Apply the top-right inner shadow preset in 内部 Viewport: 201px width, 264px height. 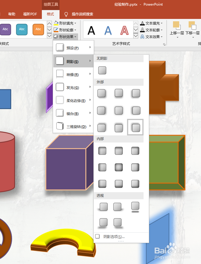(x=135, y=151)
